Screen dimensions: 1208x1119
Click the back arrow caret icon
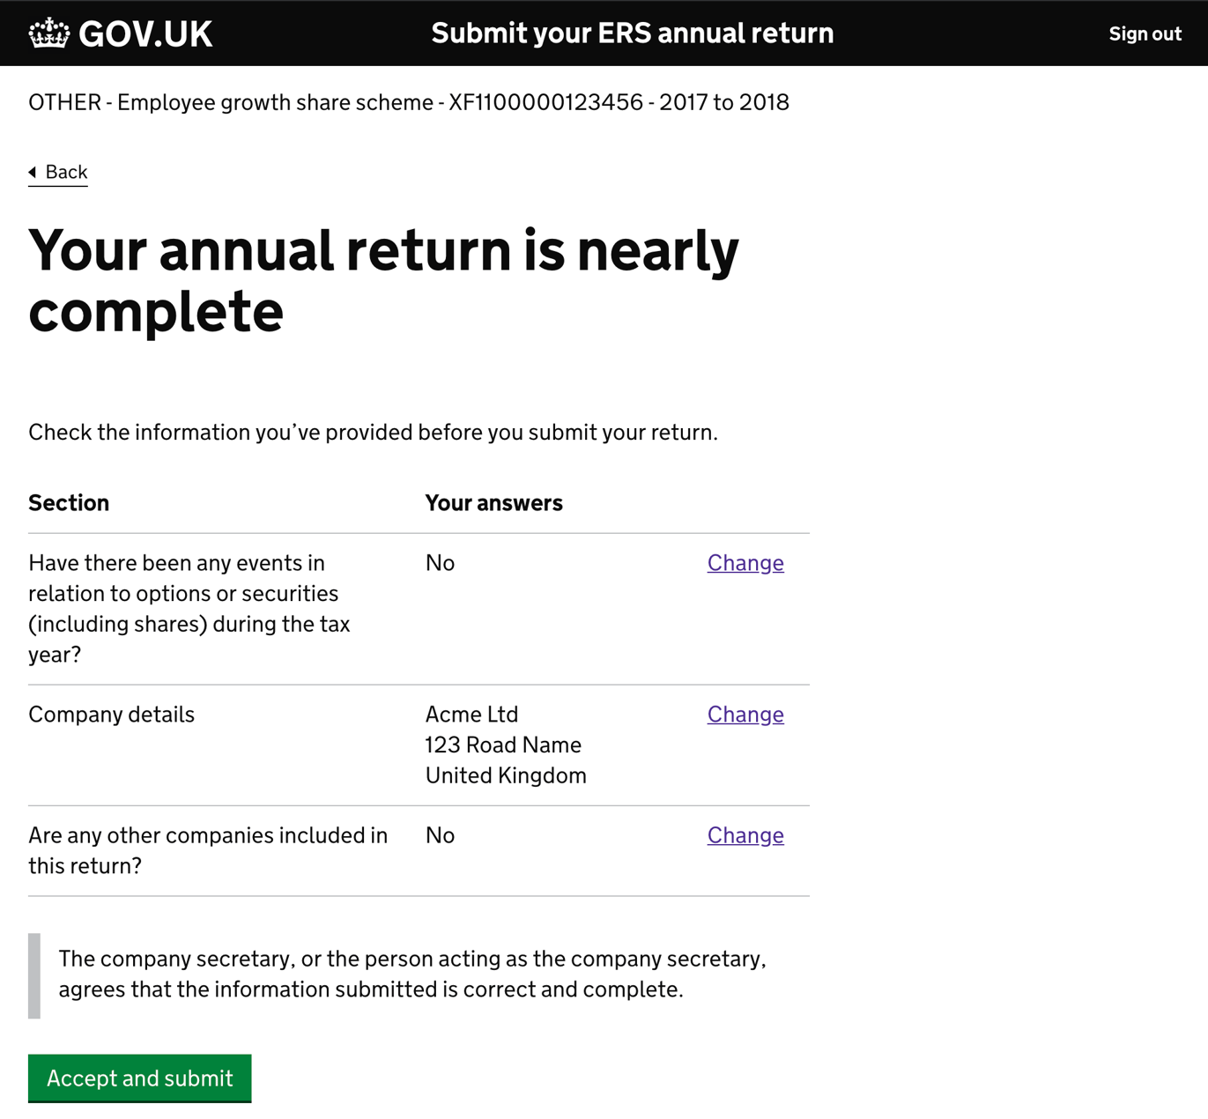[33, 172]
